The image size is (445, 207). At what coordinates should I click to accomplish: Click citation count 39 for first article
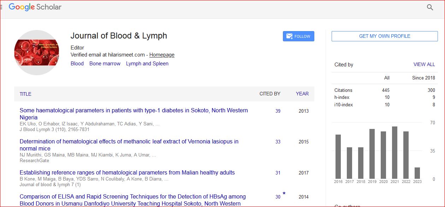278,111
